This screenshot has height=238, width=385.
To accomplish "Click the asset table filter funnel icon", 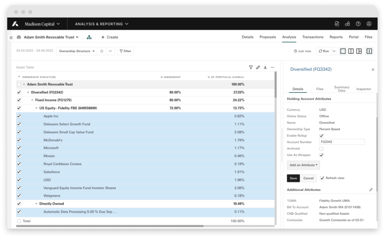I will [251, 67].
